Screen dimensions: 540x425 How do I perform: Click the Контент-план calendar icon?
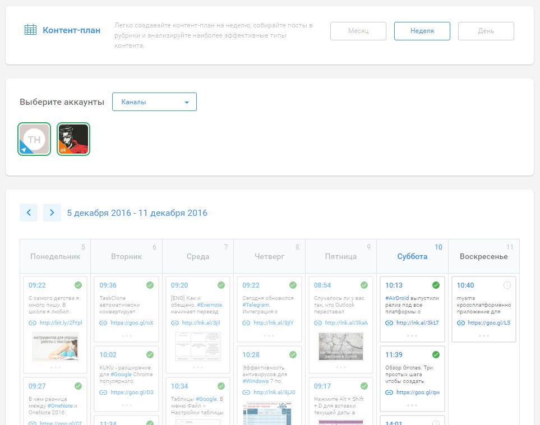tap(30, 30)
